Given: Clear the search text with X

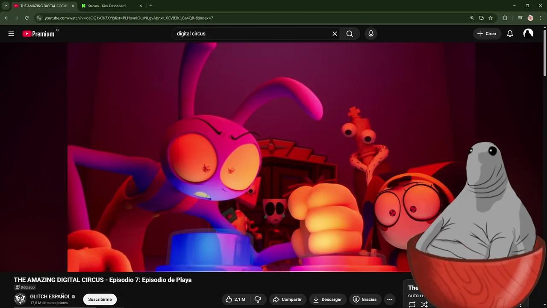Looking at the screenshot, I should click(335, 34).
